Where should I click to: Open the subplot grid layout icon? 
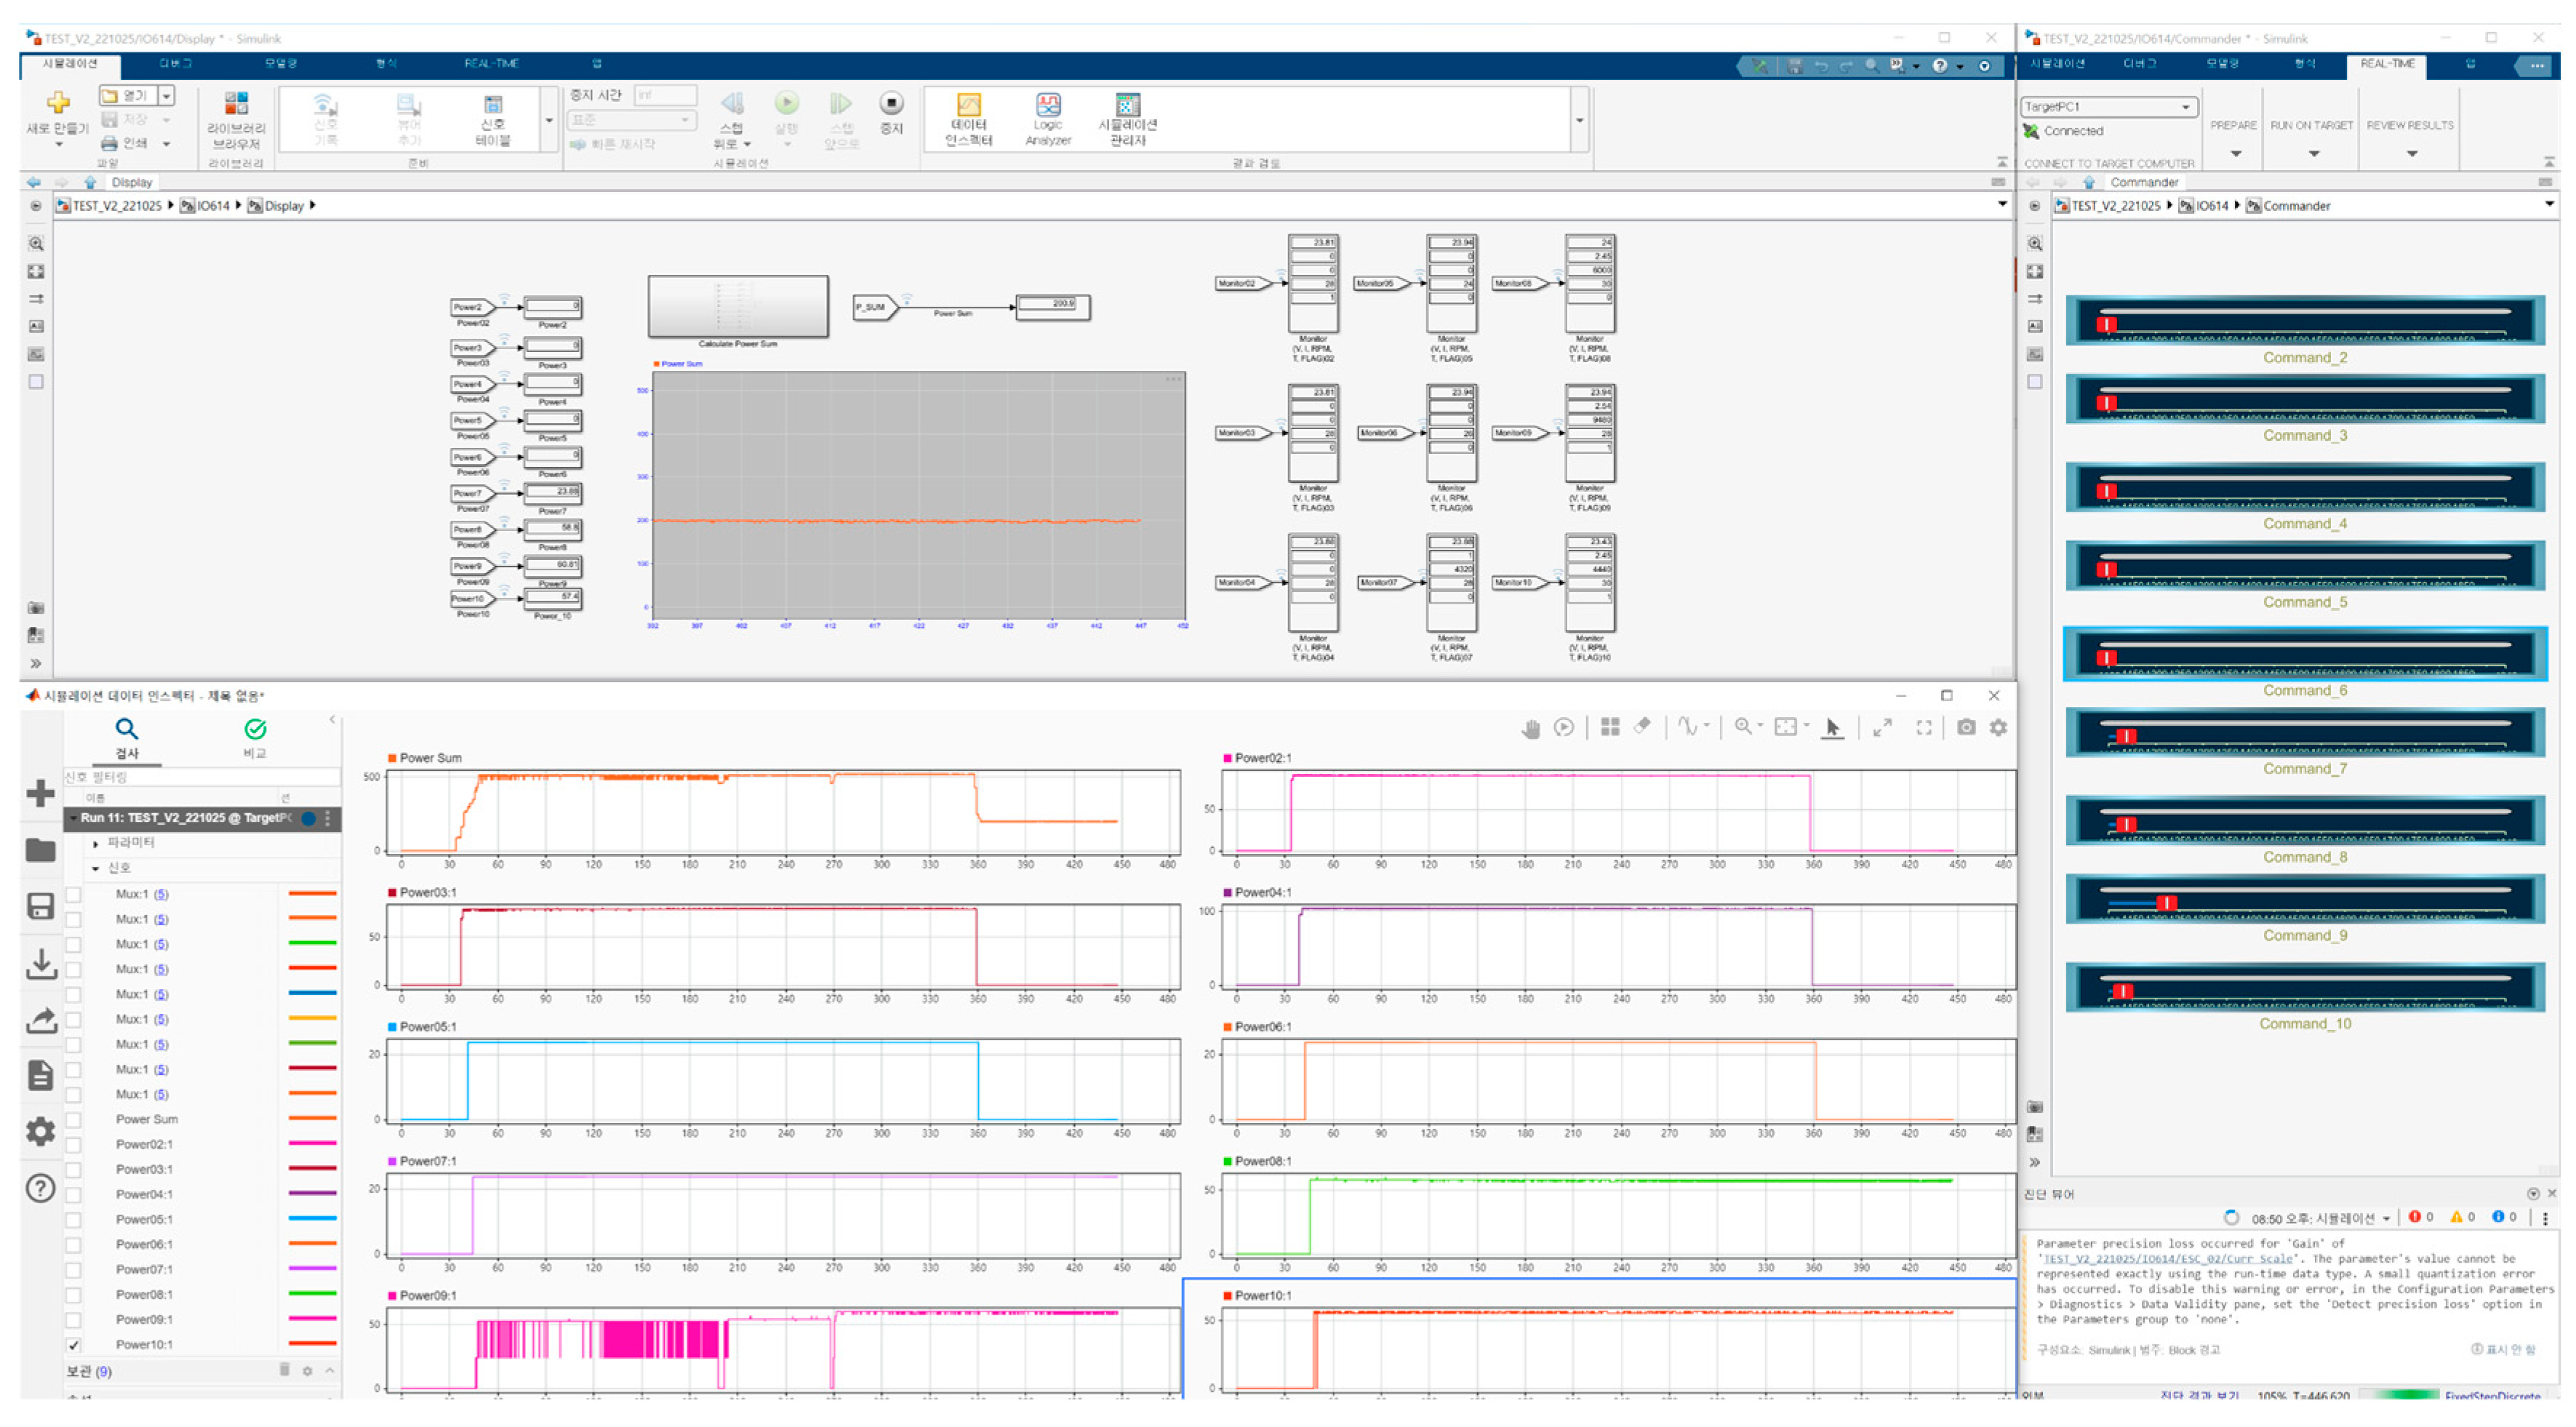coord(1610,727)
